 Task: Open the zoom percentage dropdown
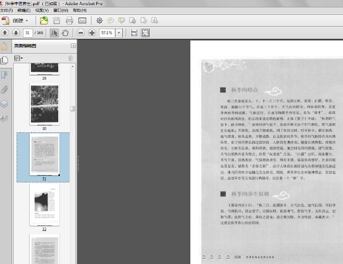(x=119, y=33)
